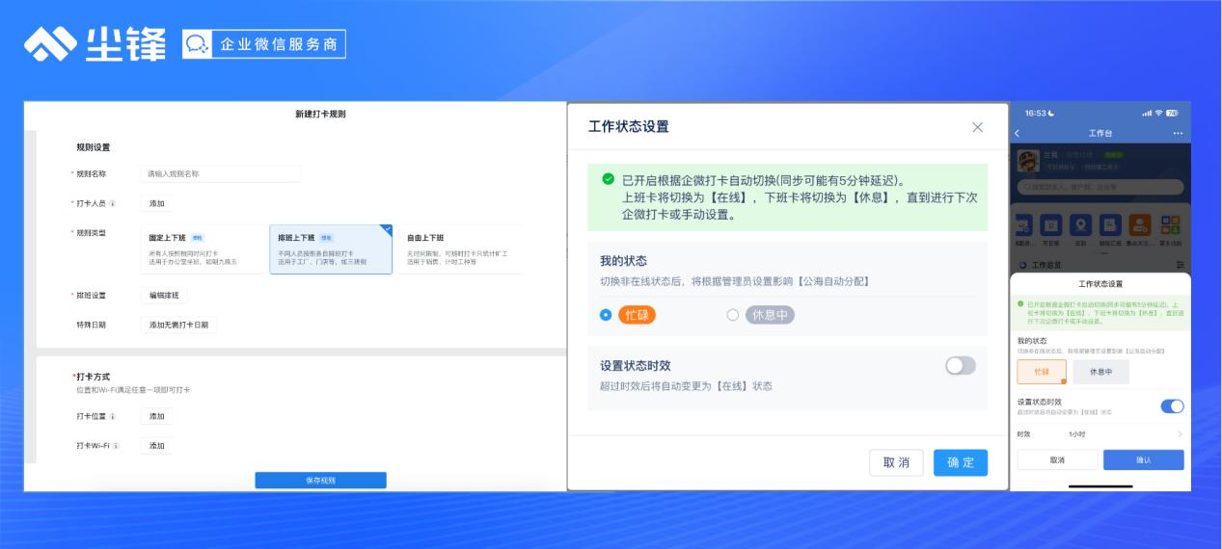This screenshot has height=549, width=1222.
Task: Tap the filter icon next to 工作总览
Action: coord(1180,264)
